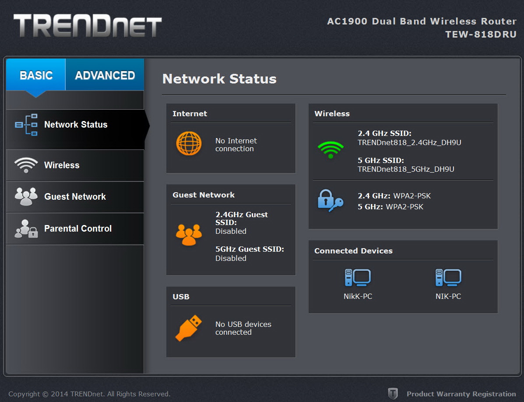Switch to the BASIC tab
Viewport: 524px width, 402px height.
click(36, 75)
